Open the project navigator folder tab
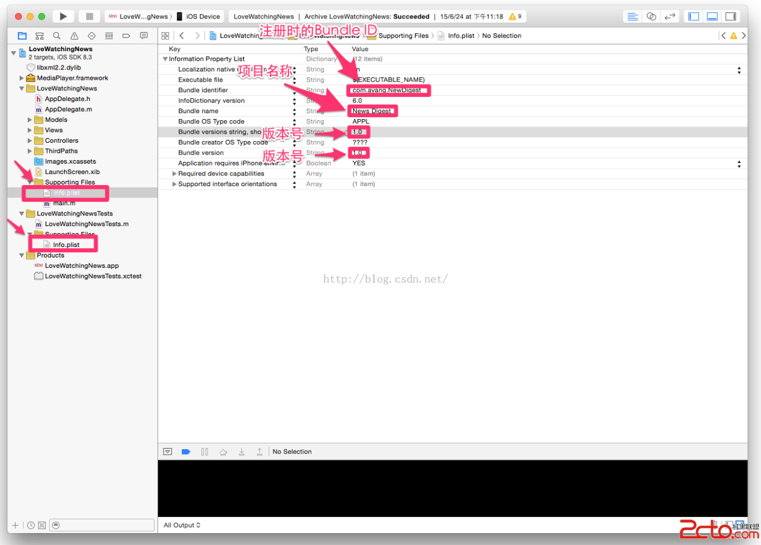 [22, 36]
